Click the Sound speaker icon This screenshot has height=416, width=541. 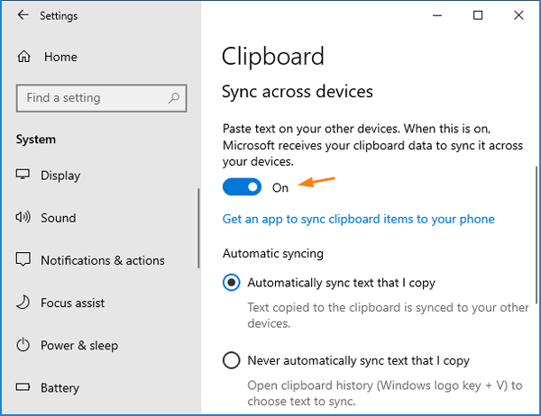click(23, 218)
